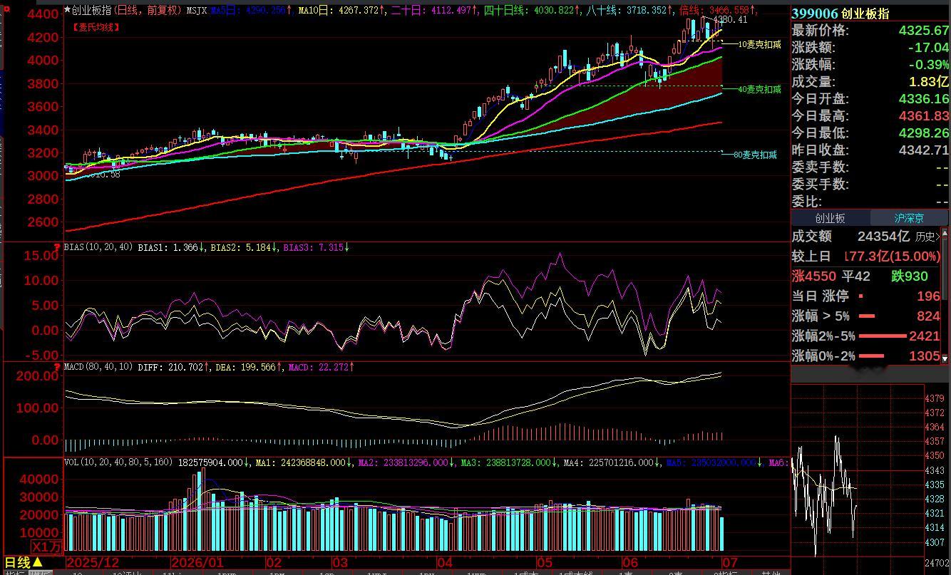Click the MA5日 4290.256 legend value
The width and height of the screenshot is (951, 575).
(251, 11)
